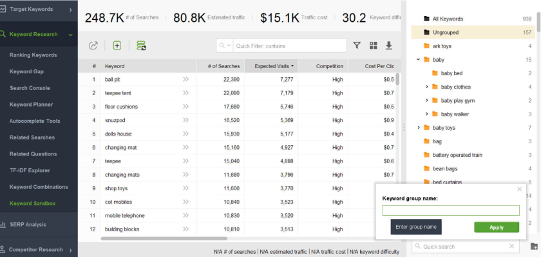Click the keyword group manage icon
Screen dimensions: 541x257
click(141, 46)
